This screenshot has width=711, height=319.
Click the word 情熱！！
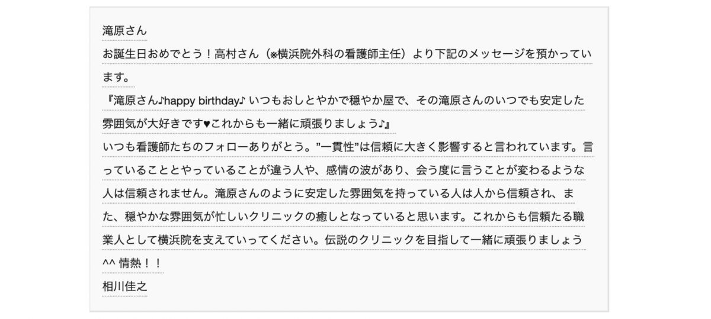point(141,264)
